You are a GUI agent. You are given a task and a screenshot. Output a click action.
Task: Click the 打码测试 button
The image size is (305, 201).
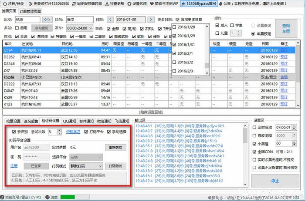click(115, 166)
